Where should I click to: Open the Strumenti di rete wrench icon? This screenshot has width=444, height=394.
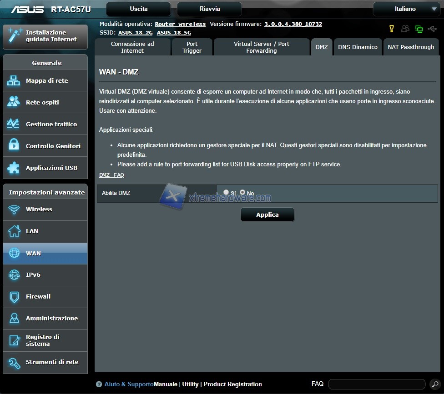[x=14, y=362]
